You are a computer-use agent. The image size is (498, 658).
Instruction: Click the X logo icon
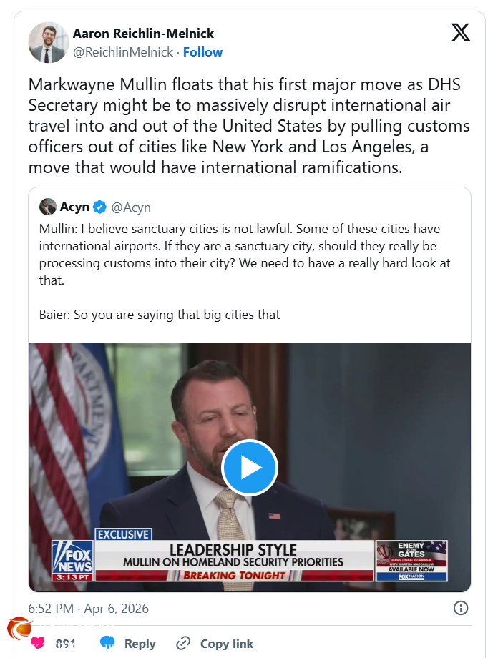pos(461,32)
